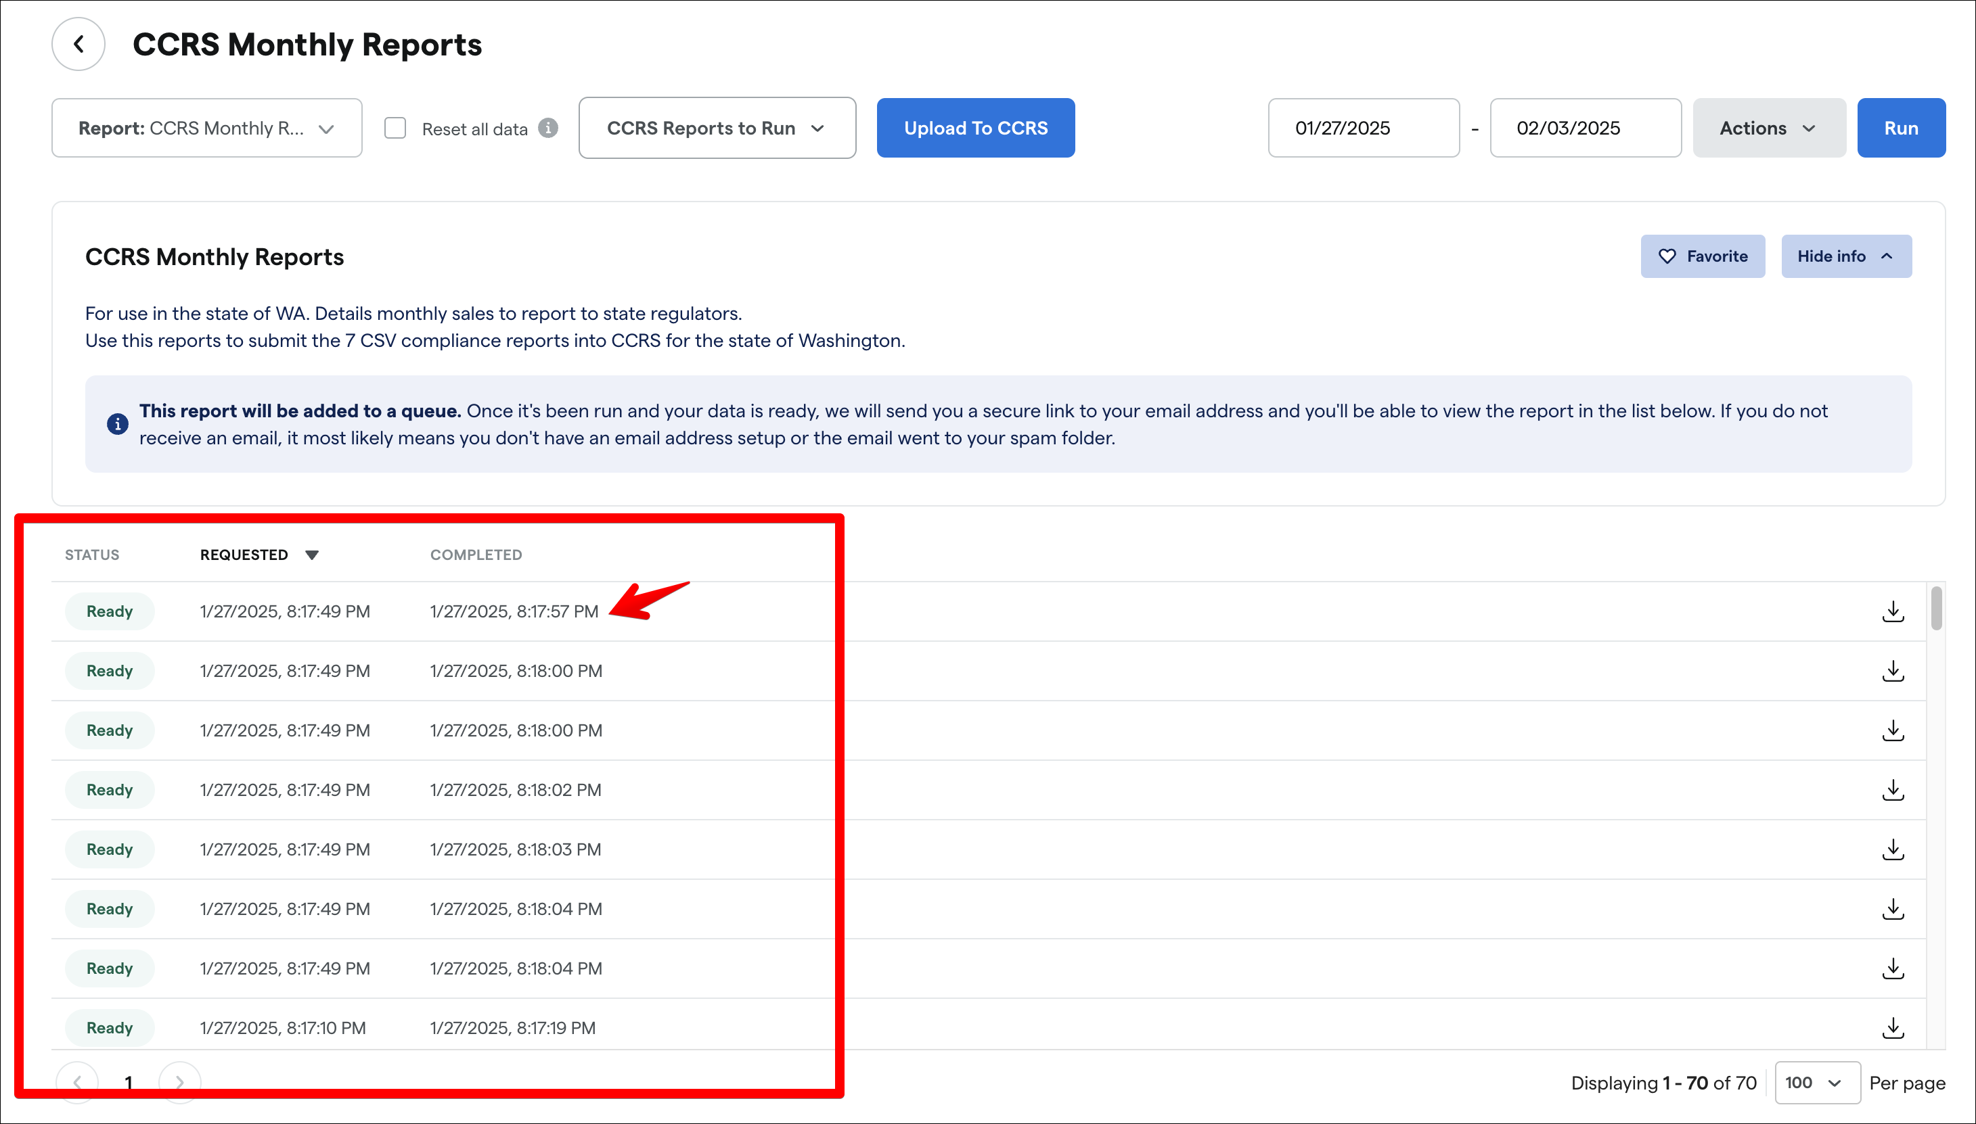The image size is (1976, 1124).
Task: Select the requested time 1/27/2025, 8:17:10 PM
Action: (283, 1028)
